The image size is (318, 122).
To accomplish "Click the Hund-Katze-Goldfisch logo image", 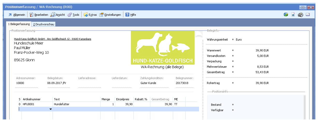I will click(x=162, y=48).
